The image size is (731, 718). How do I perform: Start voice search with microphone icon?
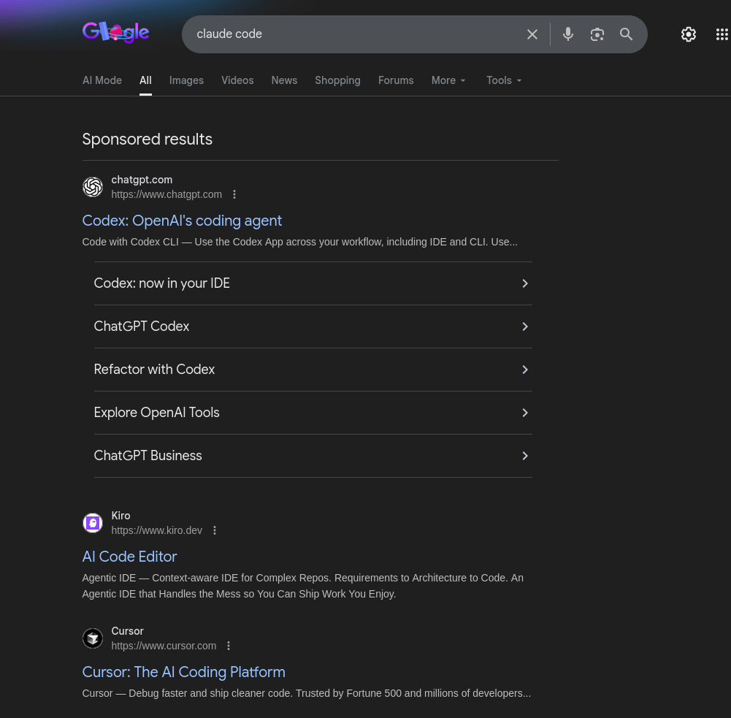568,34
